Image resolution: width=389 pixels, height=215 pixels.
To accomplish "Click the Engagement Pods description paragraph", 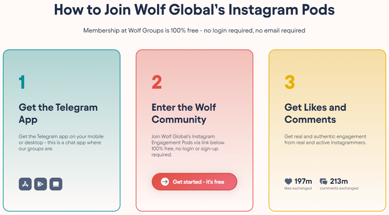I will [190, 145].
